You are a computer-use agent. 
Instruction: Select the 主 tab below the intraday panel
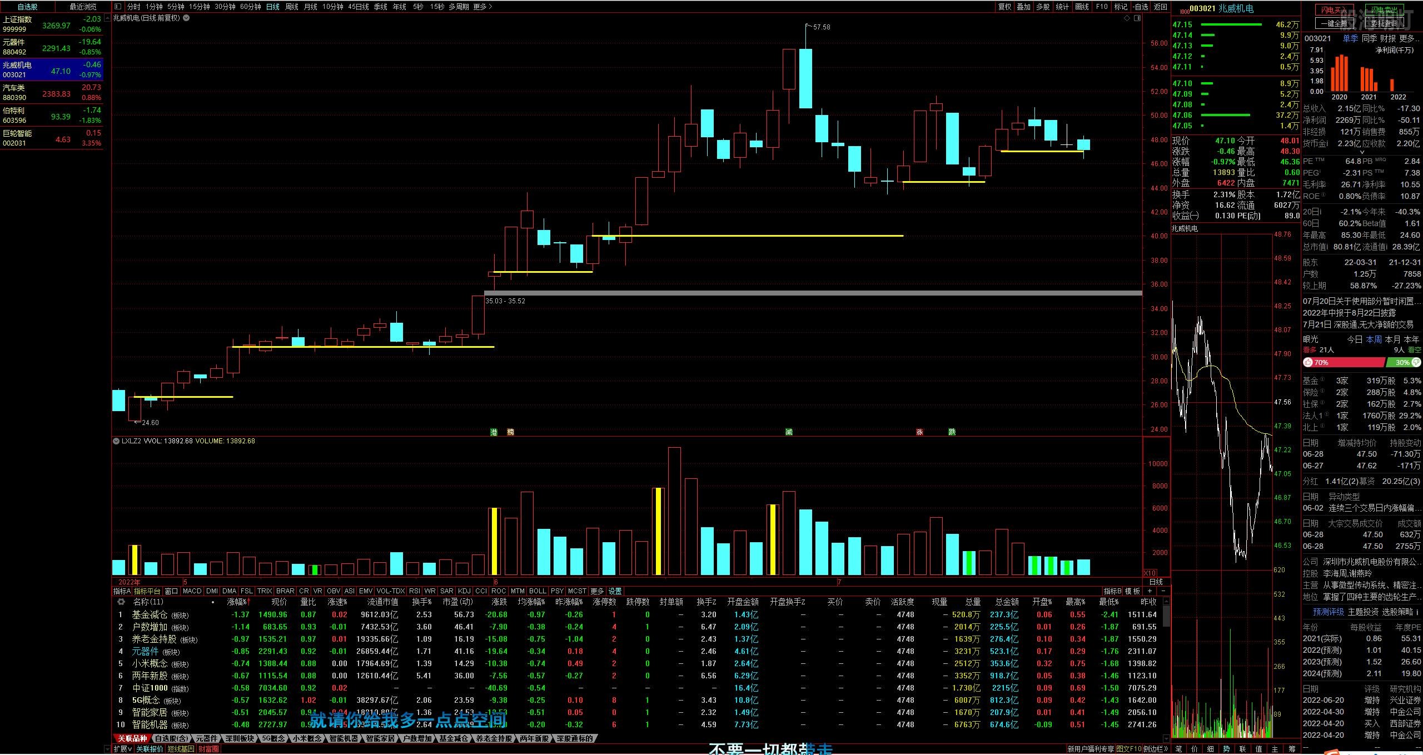1275,749
